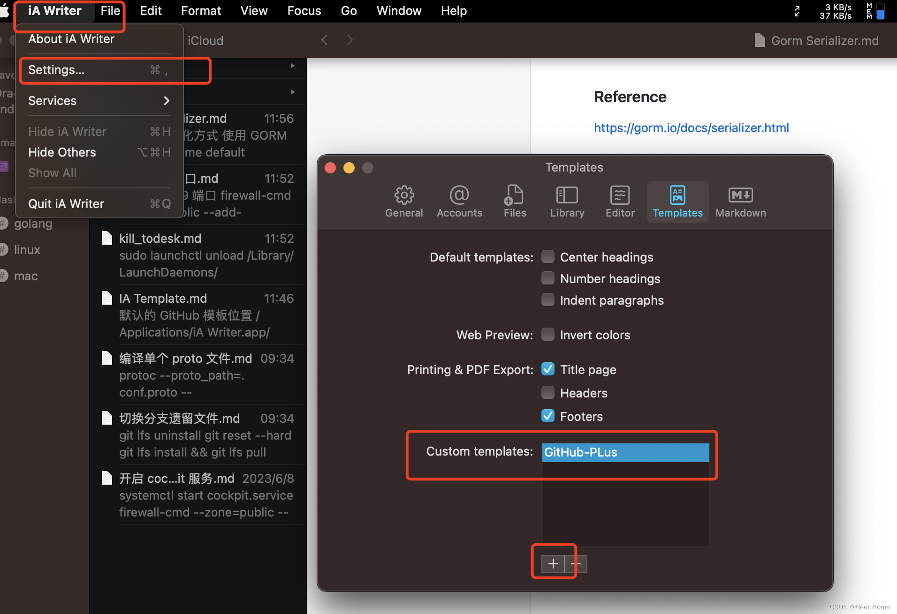Enable Indent paragraphs checkbox
This screenshot has height=614, width=897.
coord(547,300)
